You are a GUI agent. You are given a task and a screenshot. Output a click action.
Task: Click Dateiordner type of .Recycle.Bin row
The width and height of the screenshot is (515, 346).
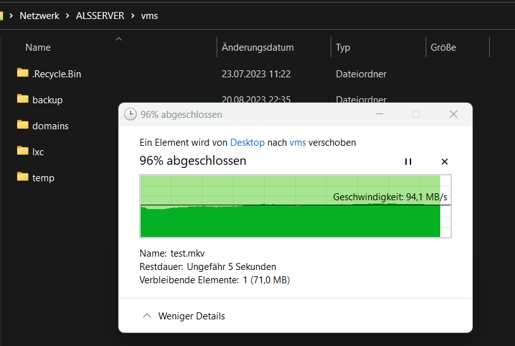point(361,74)
